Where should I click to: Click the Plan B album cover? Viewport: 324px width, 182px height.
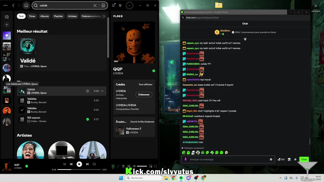(x=134, y=42)
